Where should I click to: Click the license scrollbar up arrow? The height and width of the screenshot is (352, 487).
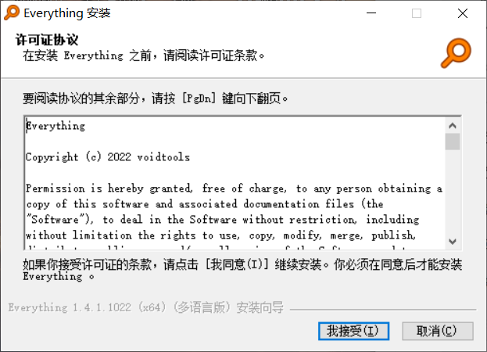(x=452, y=125)
